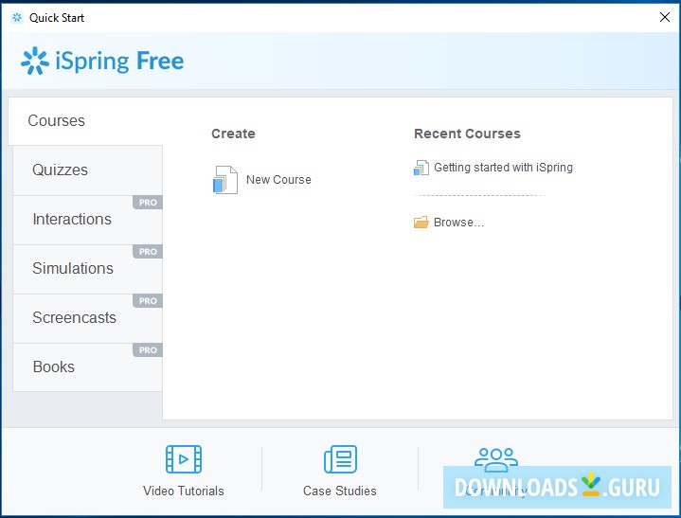681x518 pixels.
Task: Click the Community people icon
Action: coord(496,459)
